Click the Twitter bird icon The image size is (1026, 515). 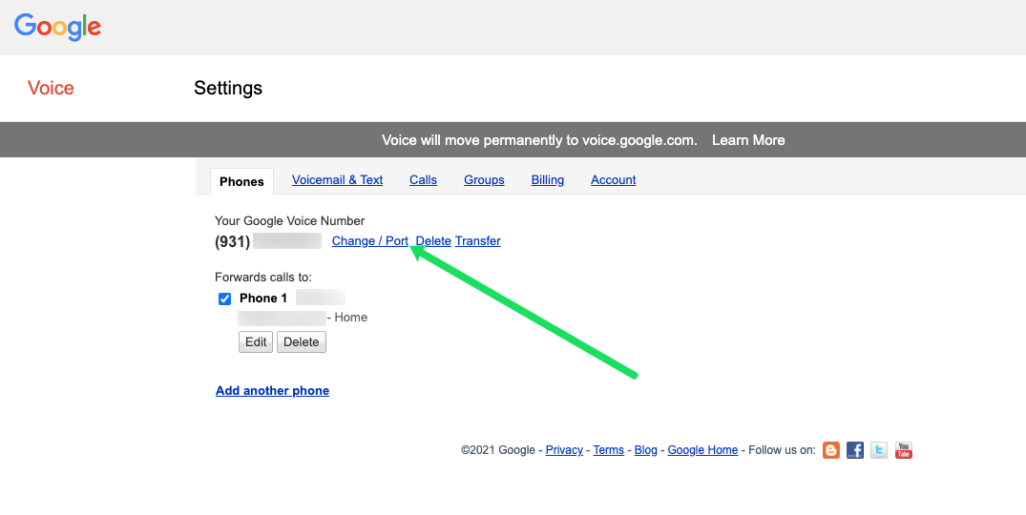tap(879, 450)
